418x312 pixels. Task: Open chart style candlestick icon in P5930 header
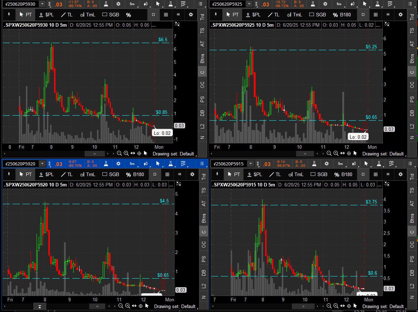tap(146, 4)
